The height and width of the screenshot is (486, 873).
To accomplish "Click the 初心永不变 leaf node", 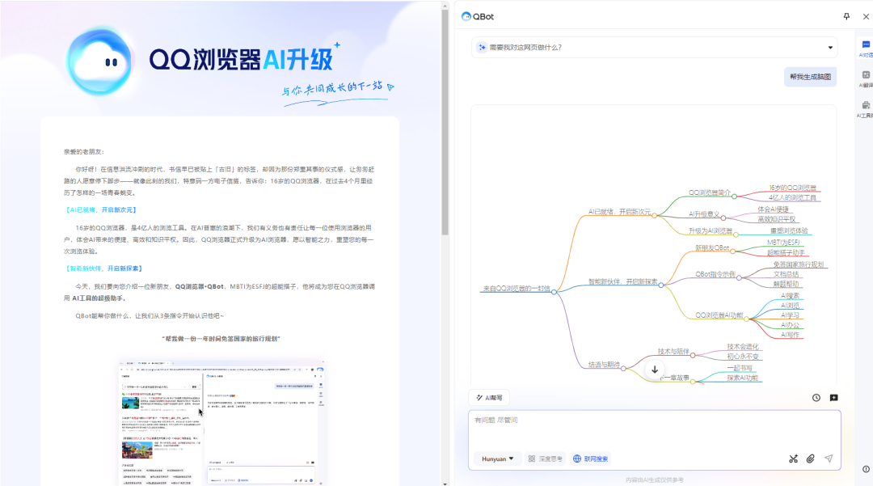I will click(742, 357).
